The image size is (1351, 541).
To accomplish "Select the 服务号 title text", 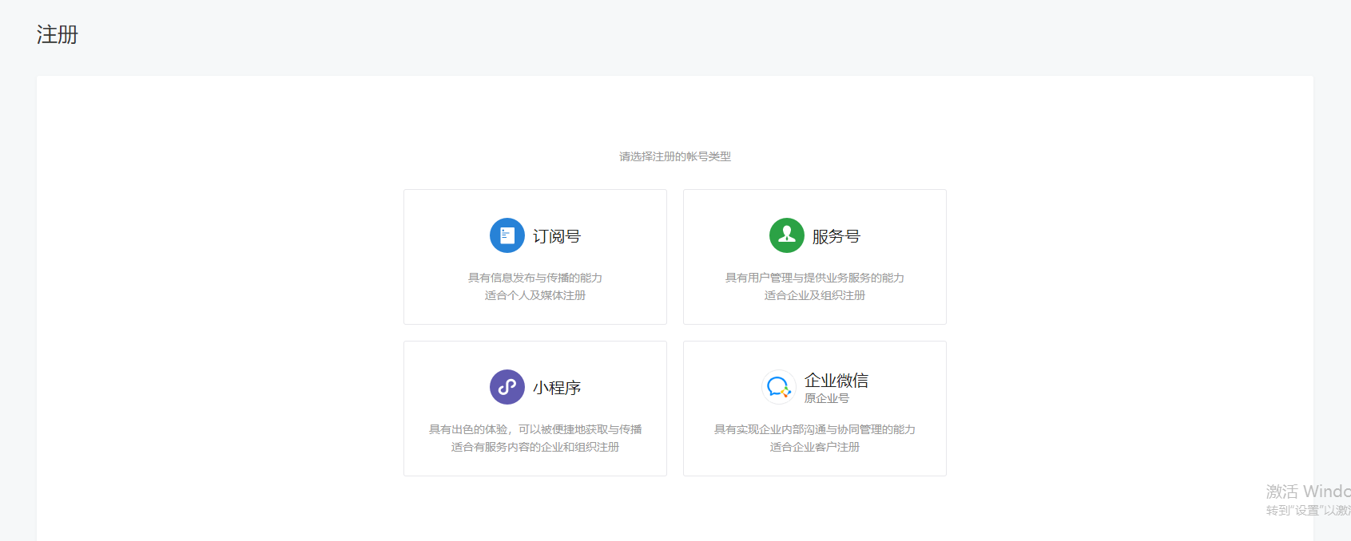I will tap(836, 236).
